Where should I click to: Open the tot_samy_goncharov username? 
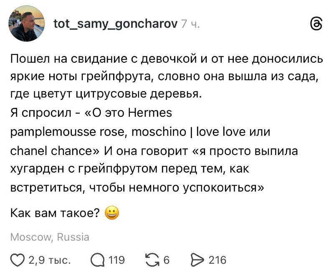116,24
